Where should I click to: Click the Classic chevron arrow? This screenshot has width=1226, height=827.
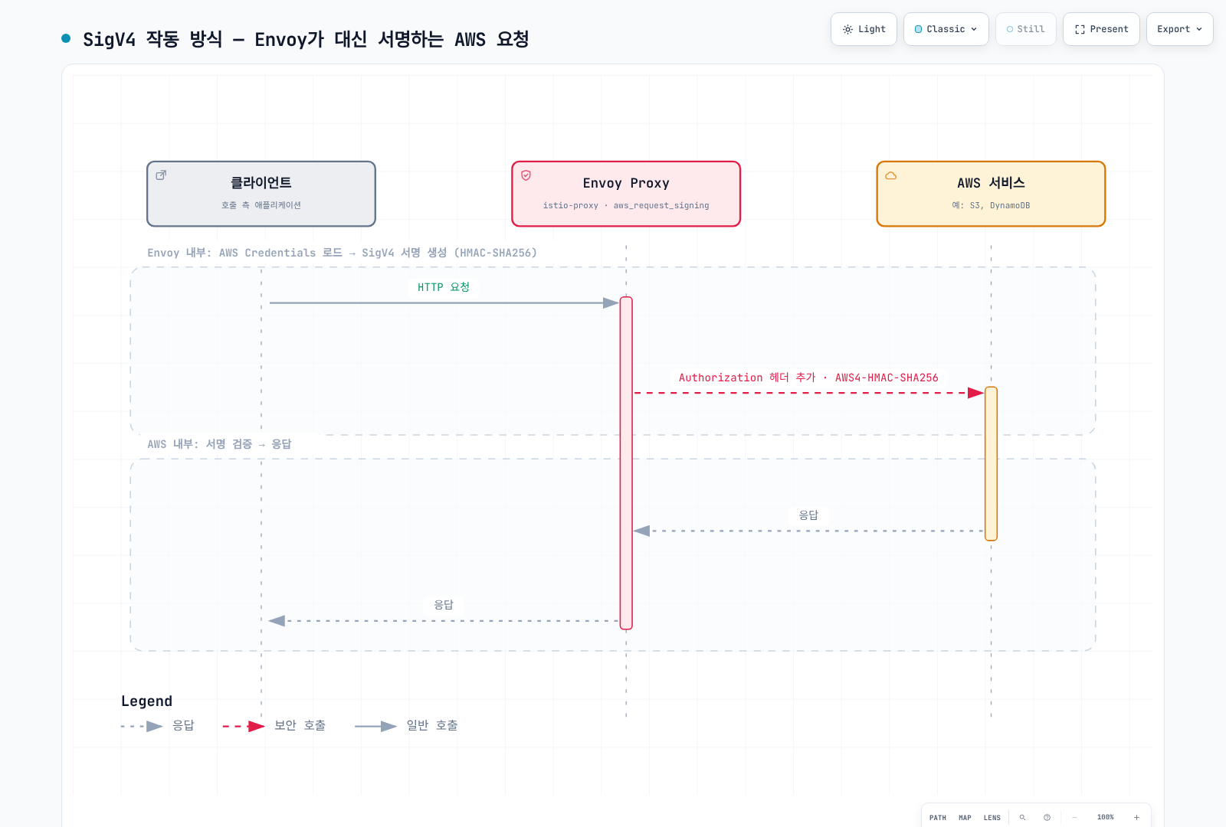click(x=974, y=29)
